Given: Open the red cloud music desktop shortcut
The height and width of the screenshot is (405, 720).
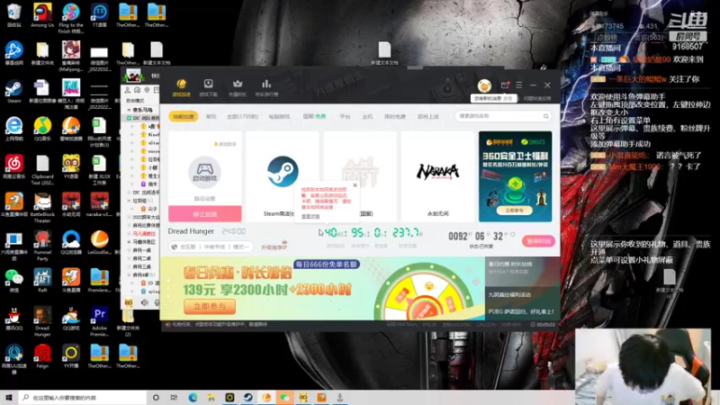Looking at the screenshot, I should (13, 167).
